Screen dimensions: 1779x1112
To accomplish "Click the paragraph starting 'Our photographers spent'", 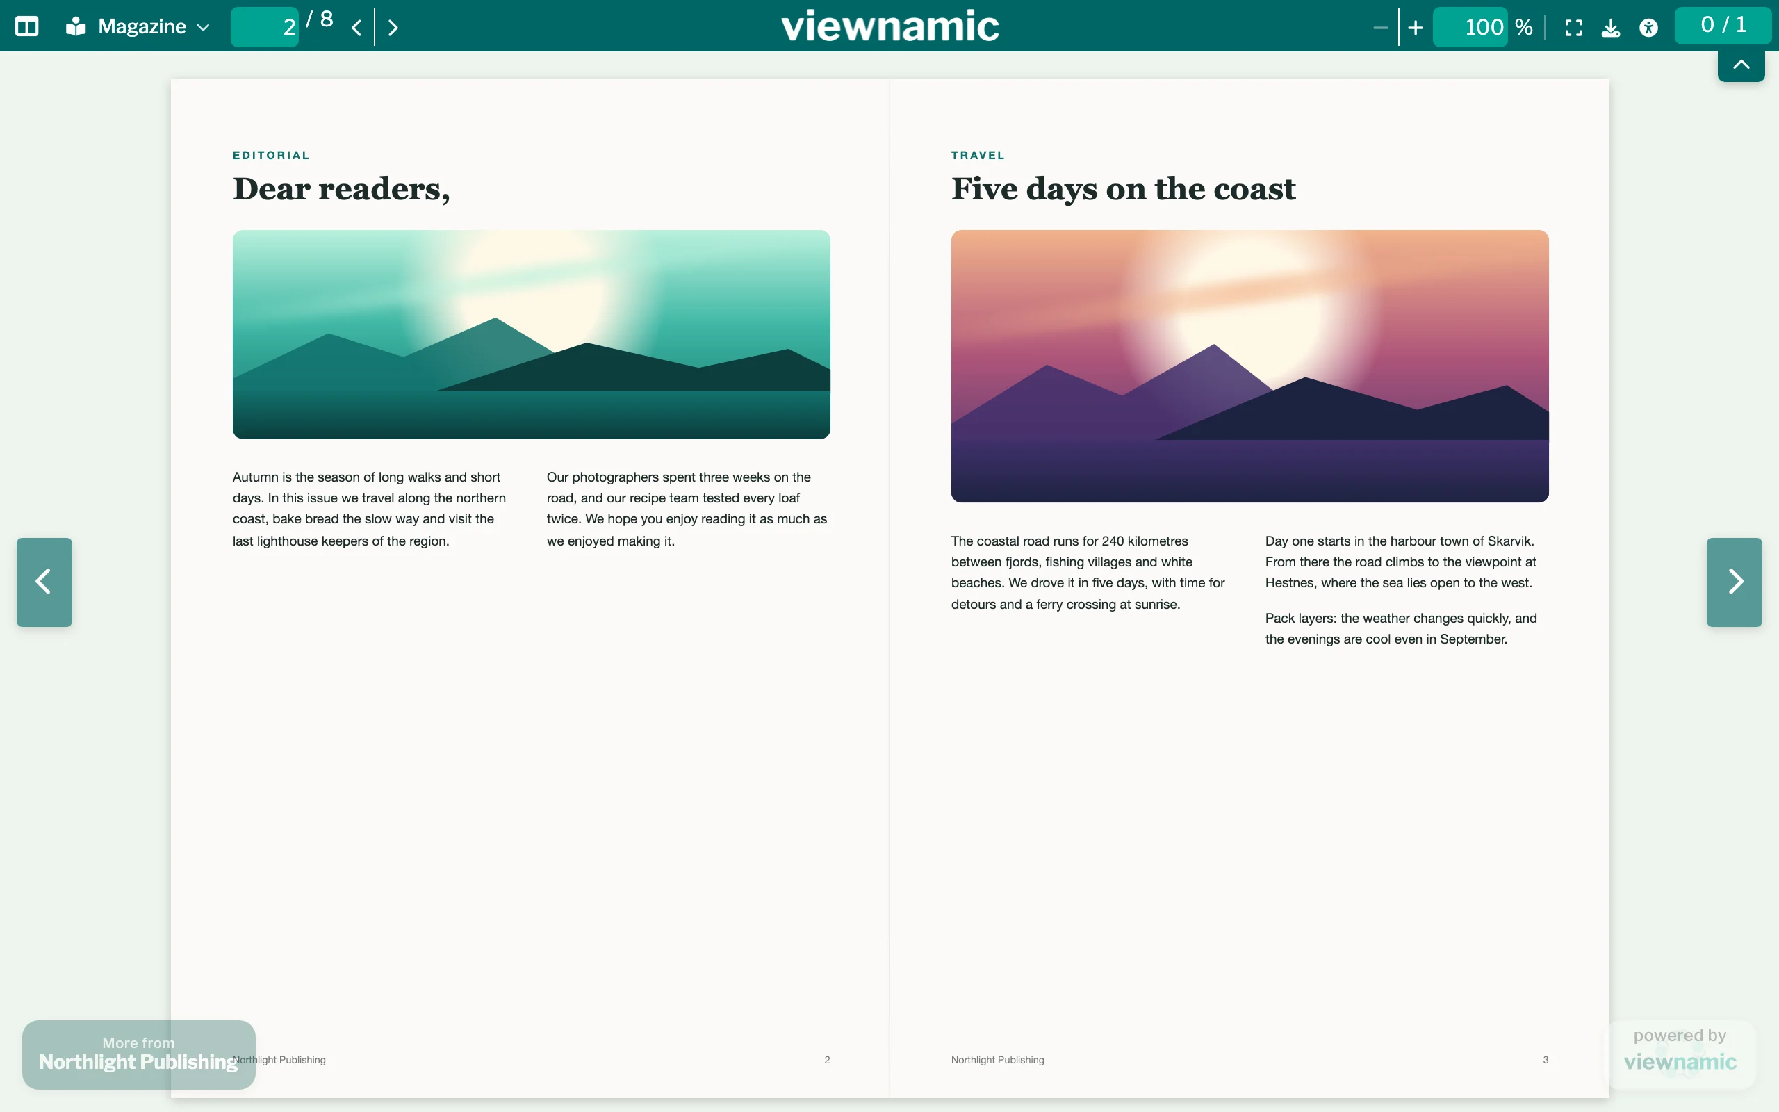I will (687, 509).
